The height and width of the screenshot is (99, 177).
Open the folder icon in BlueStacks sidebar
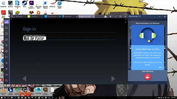tap(6, 57)
